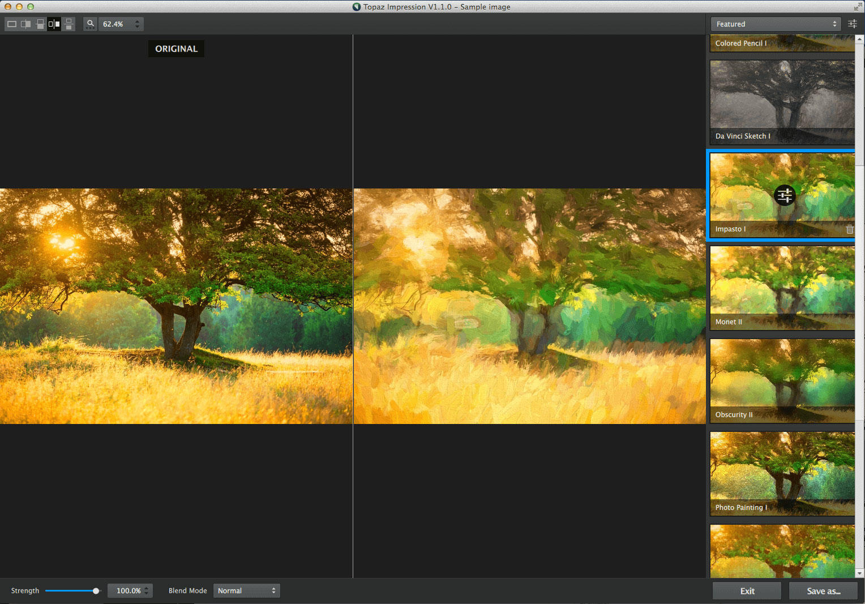This screenshot has height=604, width=865.
Task: Switch to single image view mode
Action: tap(12, 24)
